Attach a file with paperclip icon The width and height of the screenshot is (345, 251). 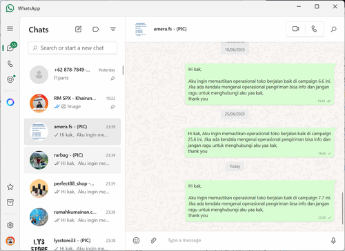pyautogui.click(x=153, y=241)
